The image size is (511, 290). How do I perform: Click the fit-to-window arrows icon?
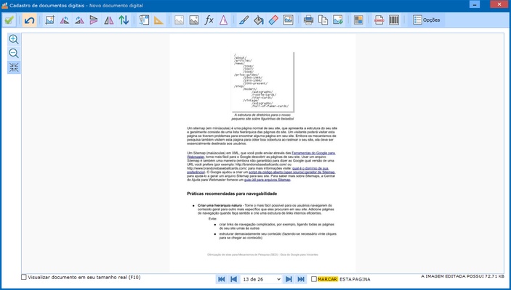tap(14, 67)
